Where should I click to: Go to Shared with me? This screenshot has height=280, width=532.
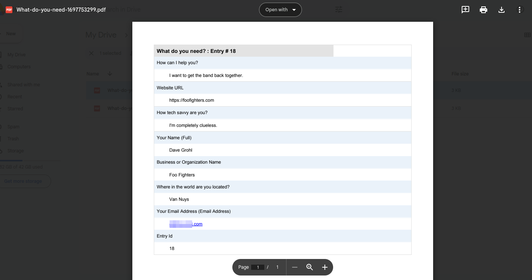(x=23, y=84)
